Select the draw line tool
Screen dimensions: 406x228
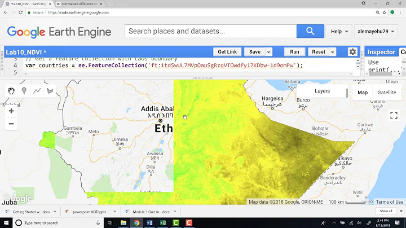(37, 91)
